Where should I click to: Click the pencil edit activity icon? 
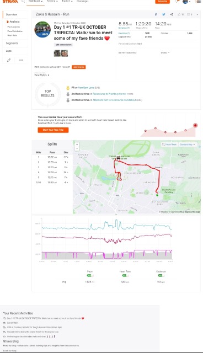pos(9,60)
